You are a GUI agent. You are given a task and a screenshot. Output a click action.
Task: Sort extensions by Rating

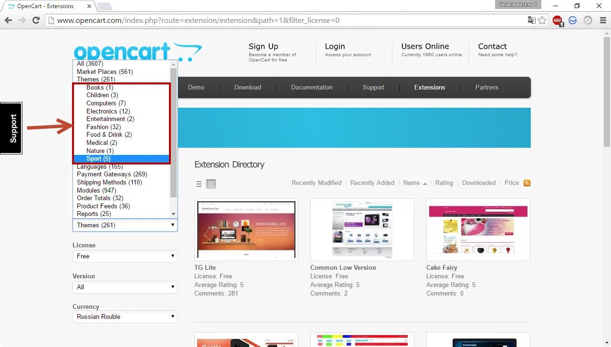pos(444,183)
